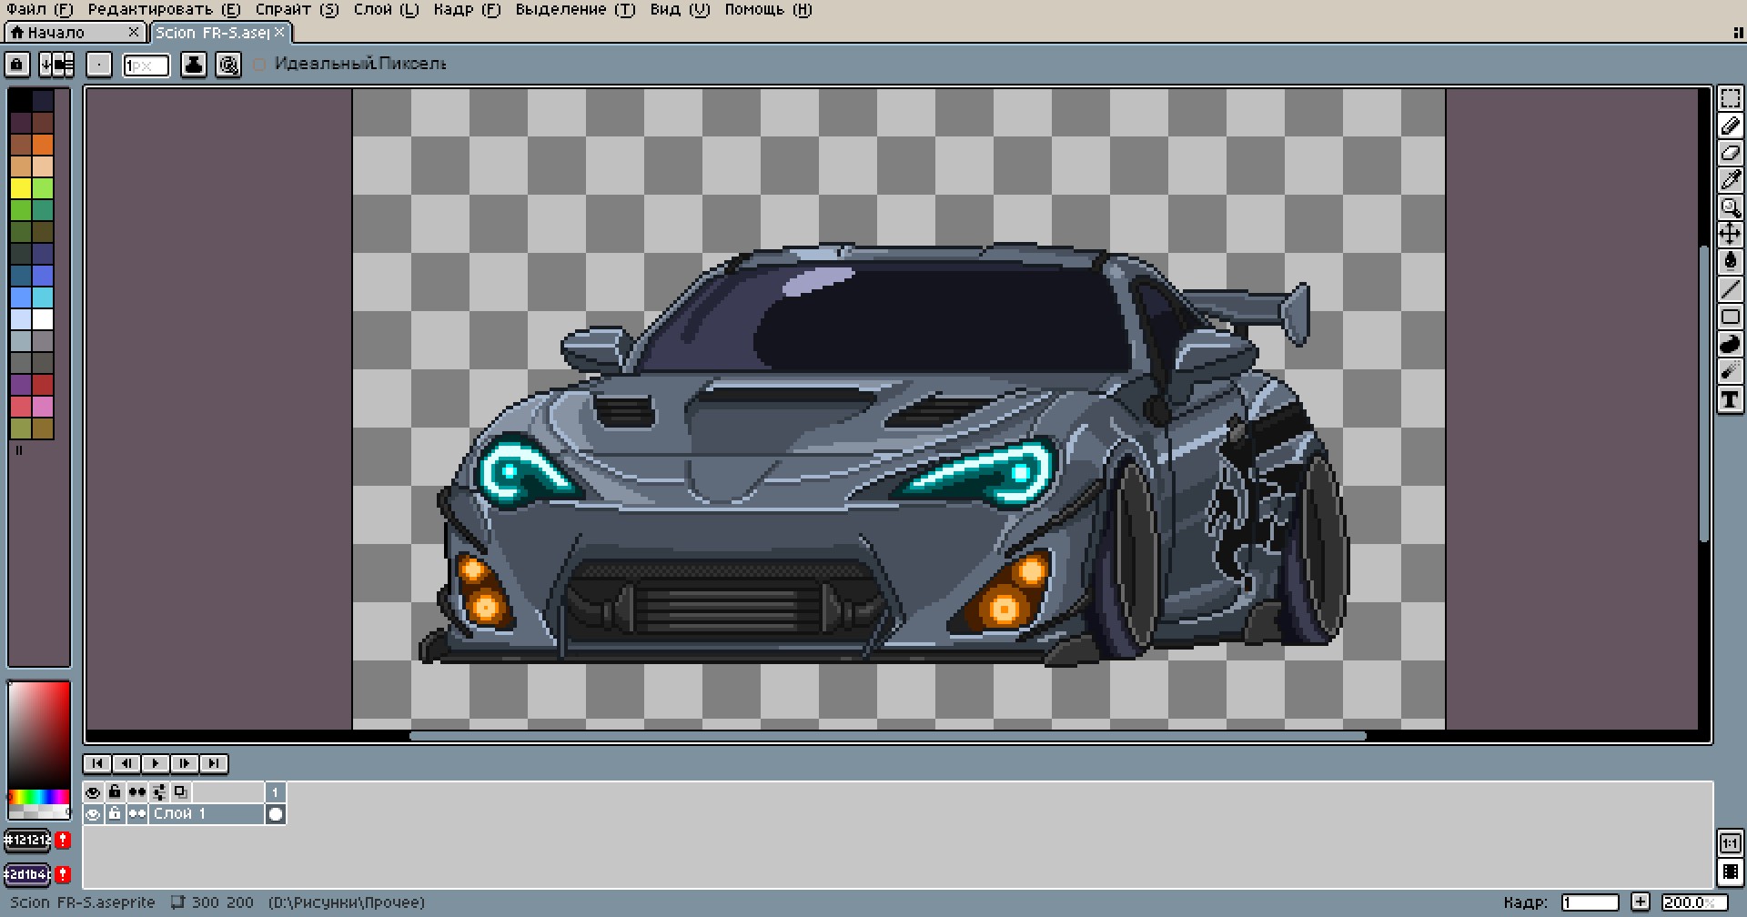1747x917 pixels.
Task: Go to the last frame
Action: 214,764
